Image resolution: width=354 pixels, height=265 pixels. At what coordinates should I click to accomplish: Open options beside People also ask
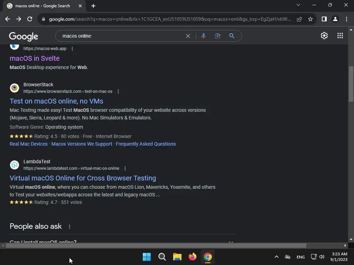69,227
